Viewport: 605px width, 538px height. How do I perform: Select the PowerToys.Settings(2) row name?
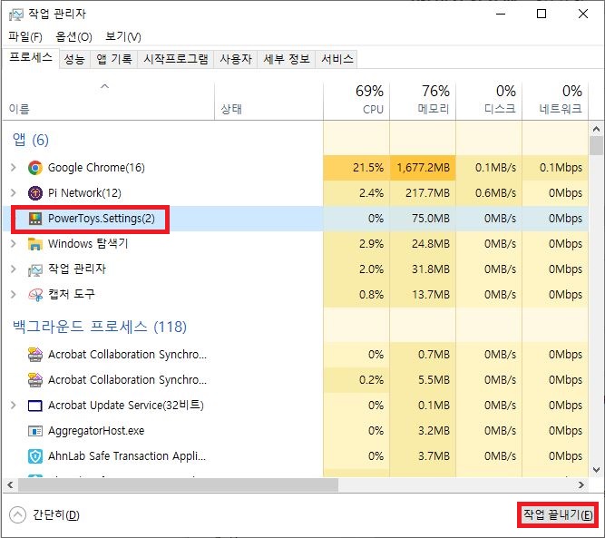click(x=101, y=219)
